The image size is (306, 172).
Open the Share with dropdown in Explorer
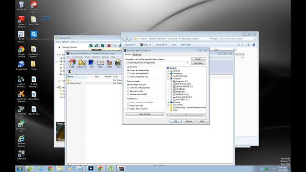(x=162, y=45)
